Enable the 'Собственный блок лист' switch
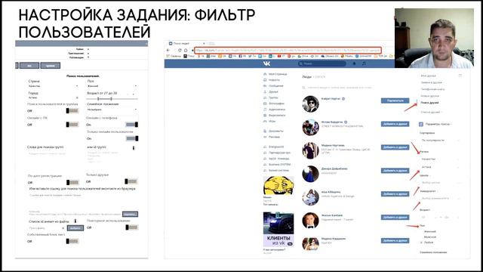The width and height of the screenshot is (483, 272). pyautogui.click(x=72, y=241)
